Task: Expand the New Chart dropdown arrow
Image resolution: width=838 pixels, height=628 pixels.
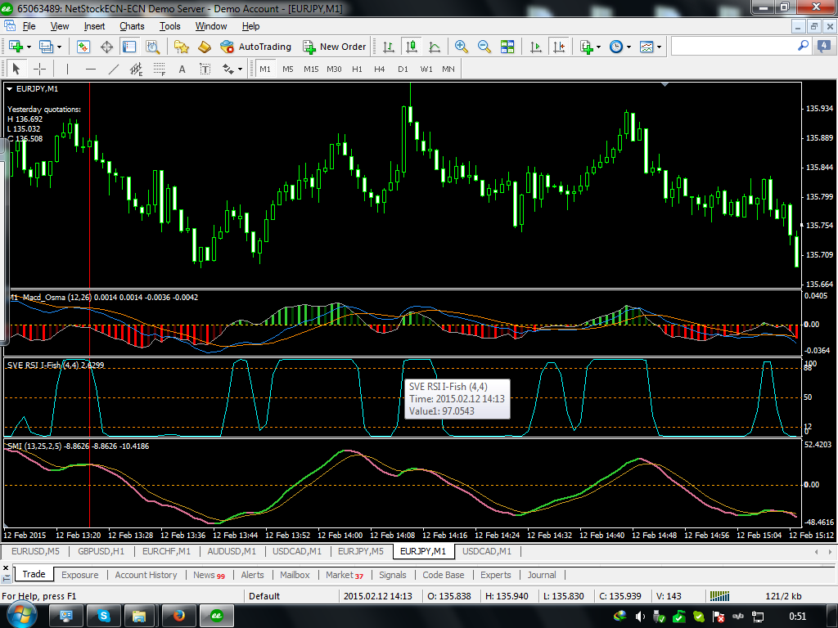Action: (x=29, y=47)
